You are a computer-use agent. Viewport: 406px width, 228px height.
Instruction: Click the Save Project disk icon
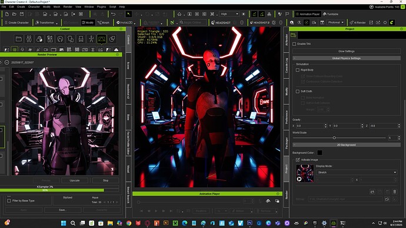coord(22,14)
